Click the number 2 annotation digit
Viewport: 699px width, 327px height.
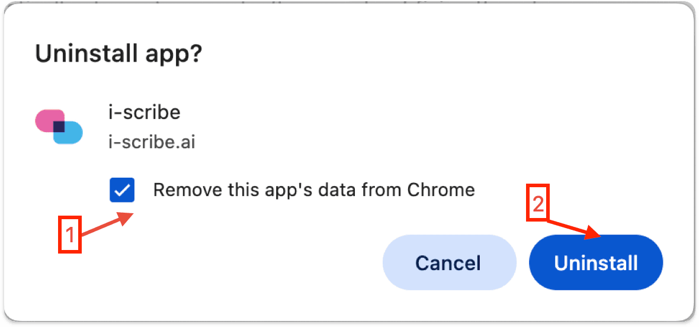(x=538, y=204)
